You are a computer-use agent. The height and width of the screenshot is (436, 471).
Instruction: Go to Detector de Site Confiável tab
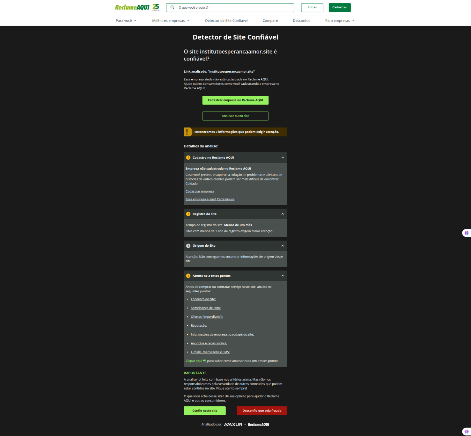pyautogui.click(x=226, y=20)
